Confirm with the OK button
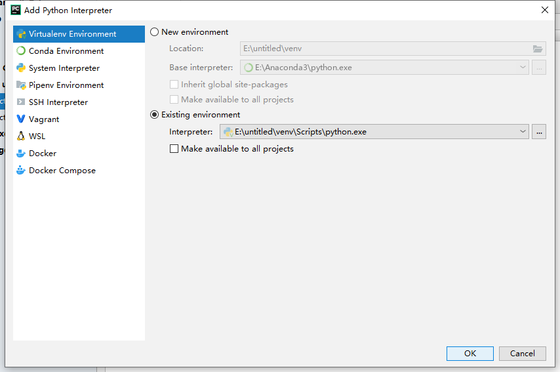Viewport: 560px width, 372px height. 470,354
